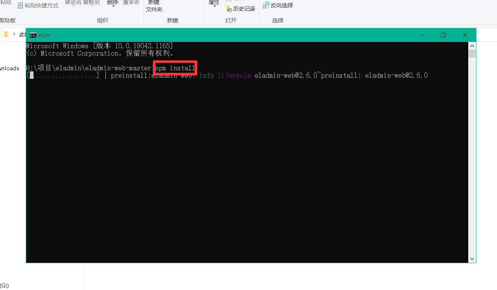
Task: Click the highlighted npm install command text
Action: [175, 68]
